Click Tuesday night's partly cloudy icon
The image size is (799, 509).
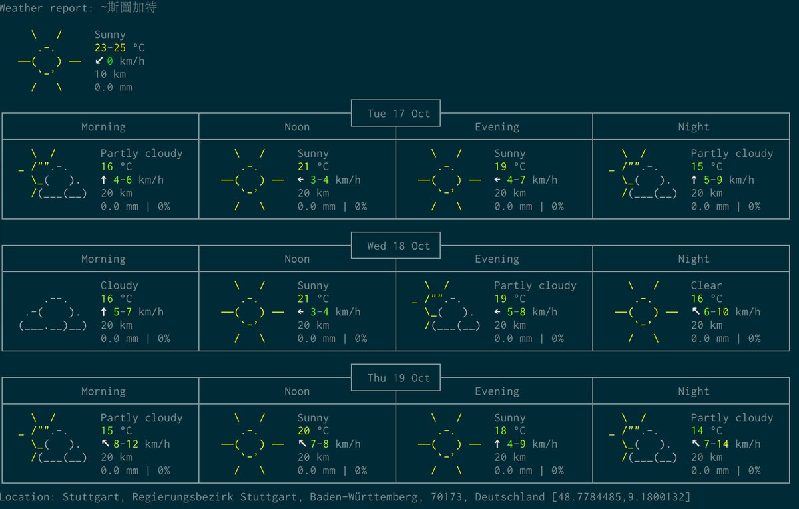click(x=643, y=174)
